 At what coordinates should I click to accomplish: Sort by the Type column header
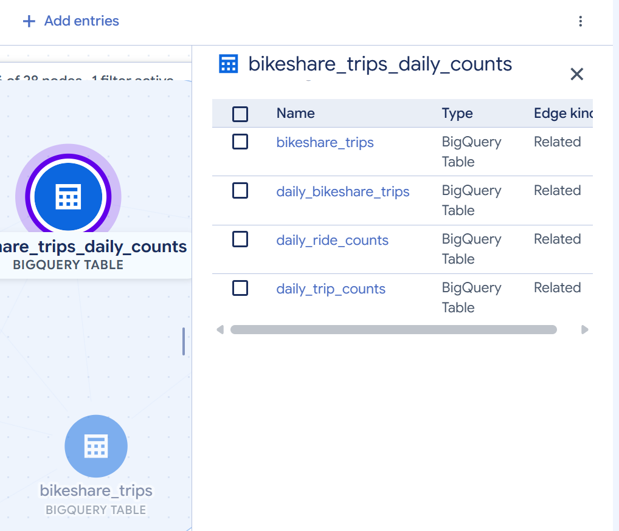457,113
